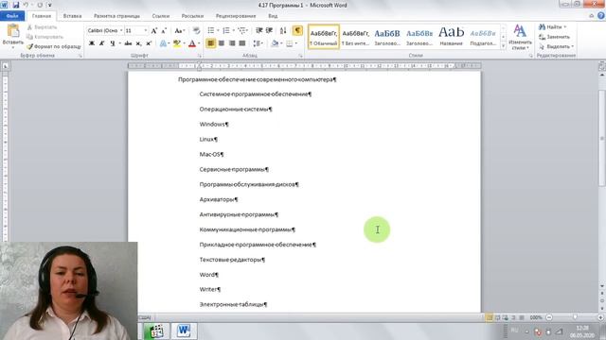Image resolution: width=606 pixels, height=340 pixels.
Task: Open the Выделить (Select) dropdown
Action: pyautogui.click(x=556, y=46)
